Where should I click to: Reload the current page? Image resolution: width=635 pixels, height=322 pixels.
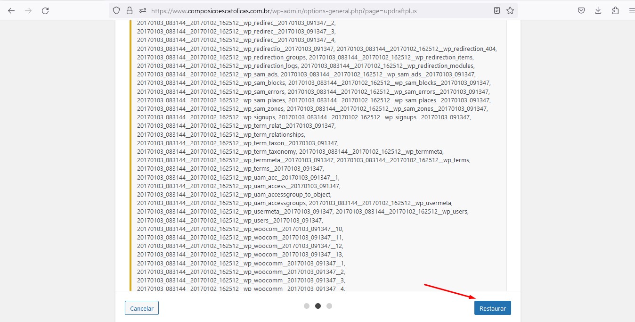45,10
